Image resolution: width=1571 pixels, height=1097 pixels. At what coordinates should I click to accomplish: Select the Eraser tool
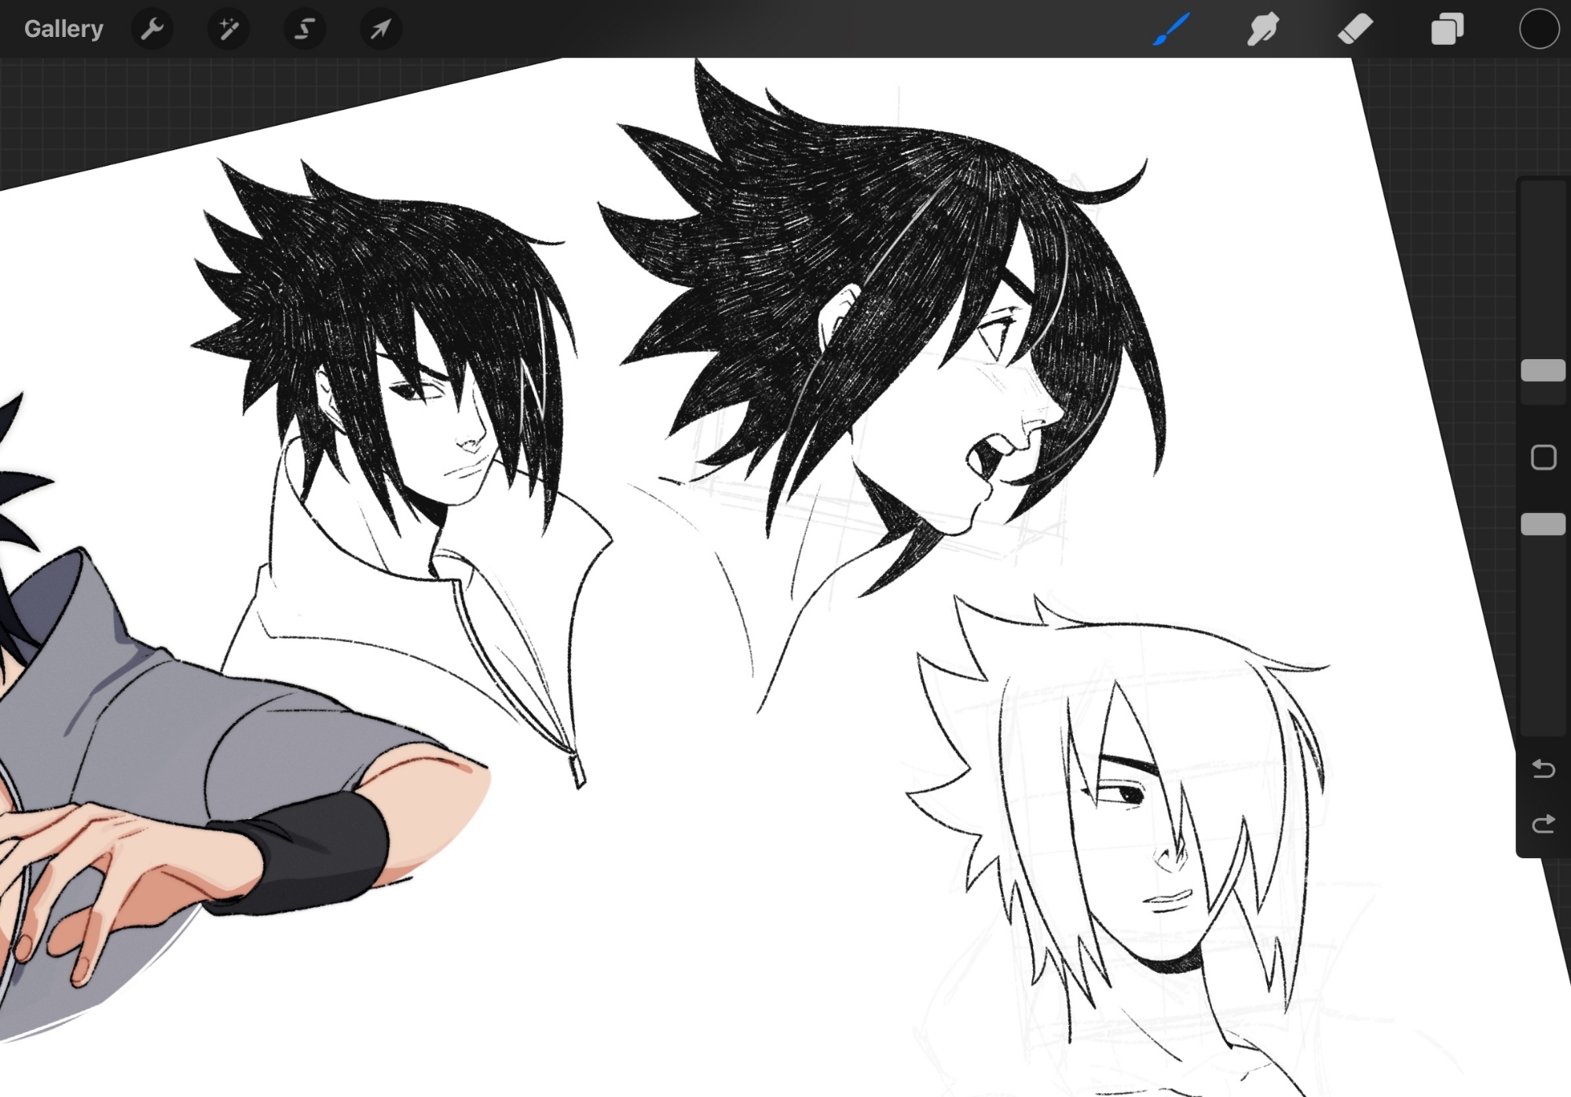(x=1355, y=29)
